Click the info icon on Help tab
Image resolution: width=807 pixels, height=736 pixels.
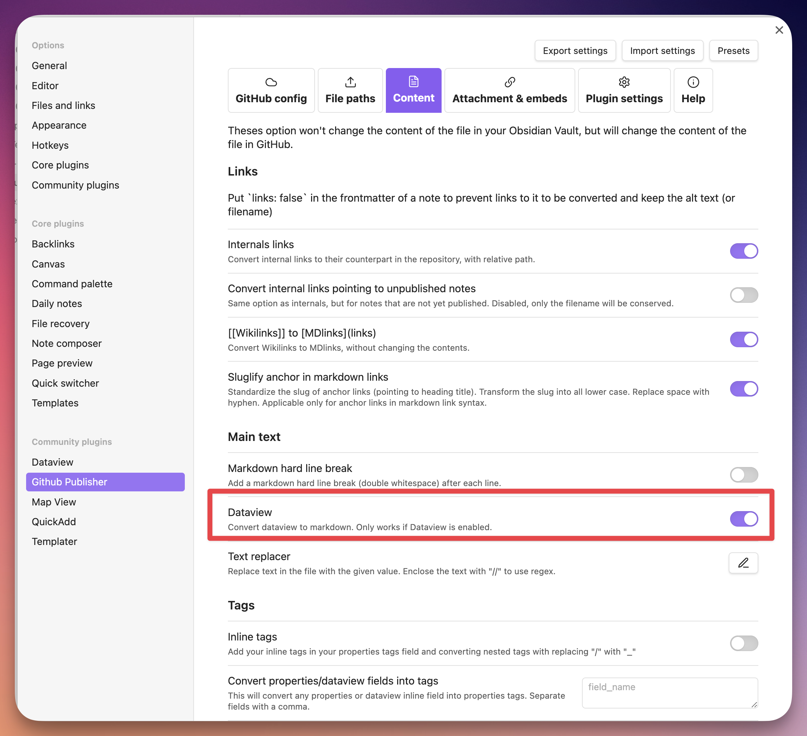click(x=693, y=82)
